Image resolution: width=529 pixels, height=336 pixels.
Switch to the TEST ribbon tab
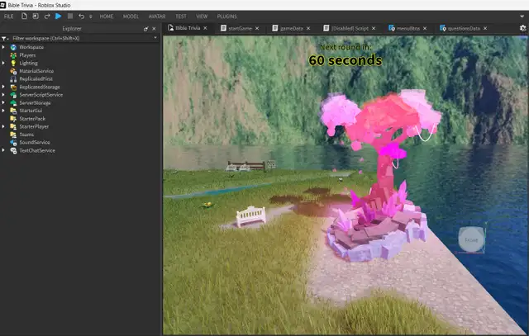(181, 17)
